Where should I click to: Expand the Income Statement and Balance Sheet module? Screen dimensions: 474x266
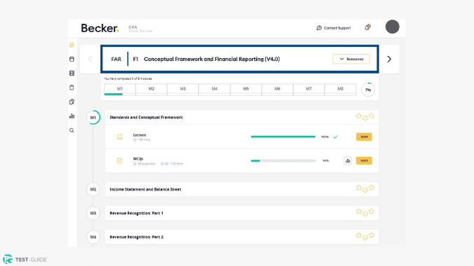coord(242,189)
